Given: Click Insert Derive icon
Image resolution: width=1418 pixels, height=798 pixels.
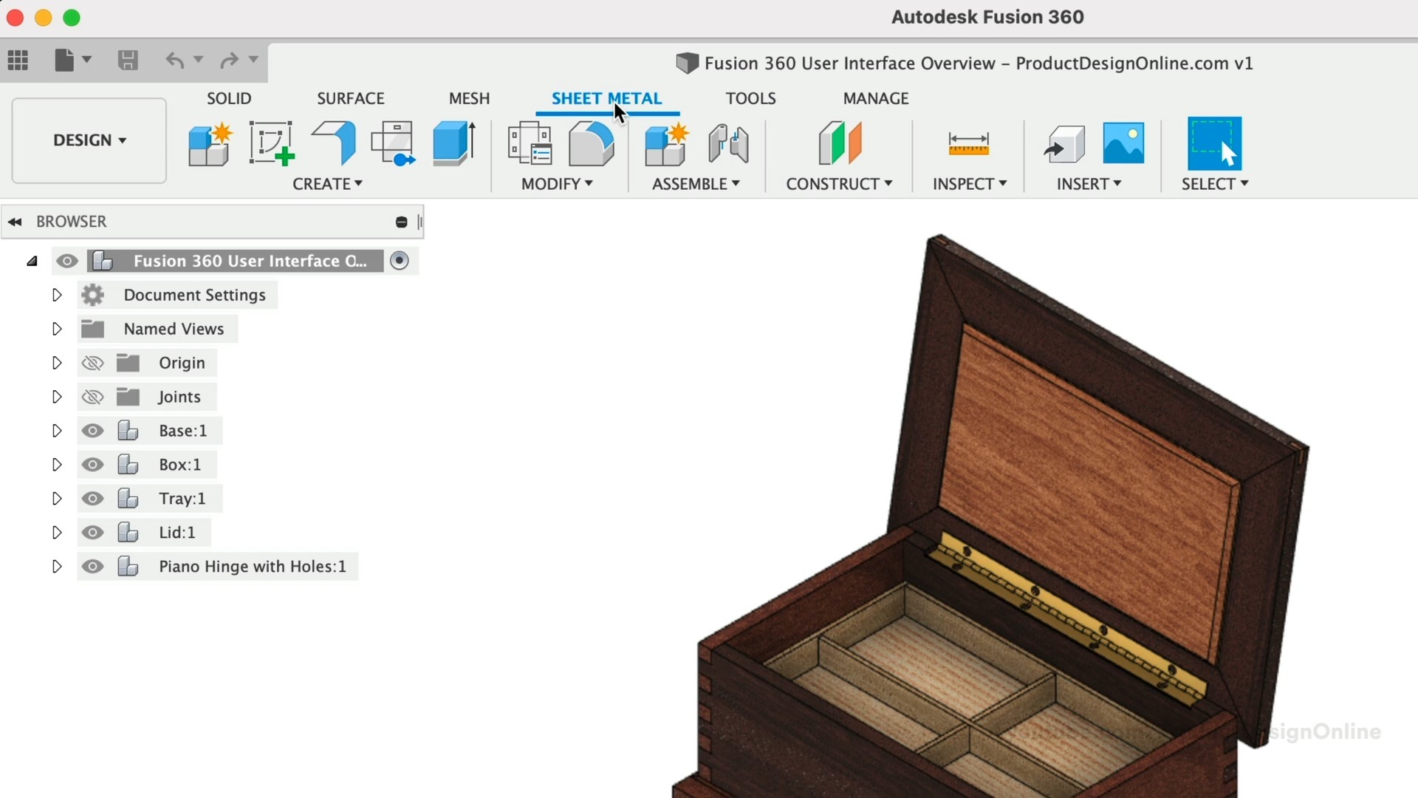Looking at the screenshot, I should coord(1064,143).
